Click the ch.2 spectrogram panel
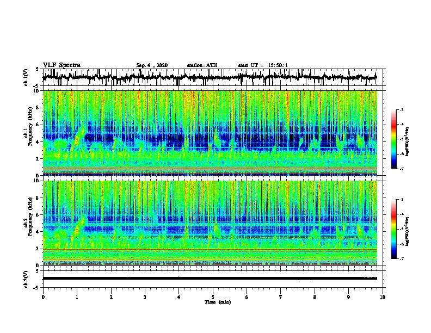Screen dimensions: 431x333 point(210,223)
